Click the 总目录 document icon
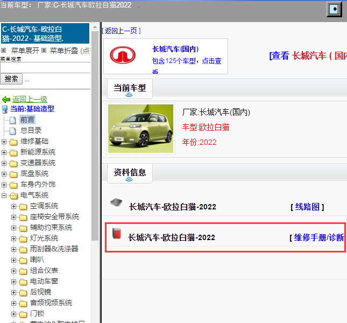Viewport: 347px width, 323px height. coord(13,131)
